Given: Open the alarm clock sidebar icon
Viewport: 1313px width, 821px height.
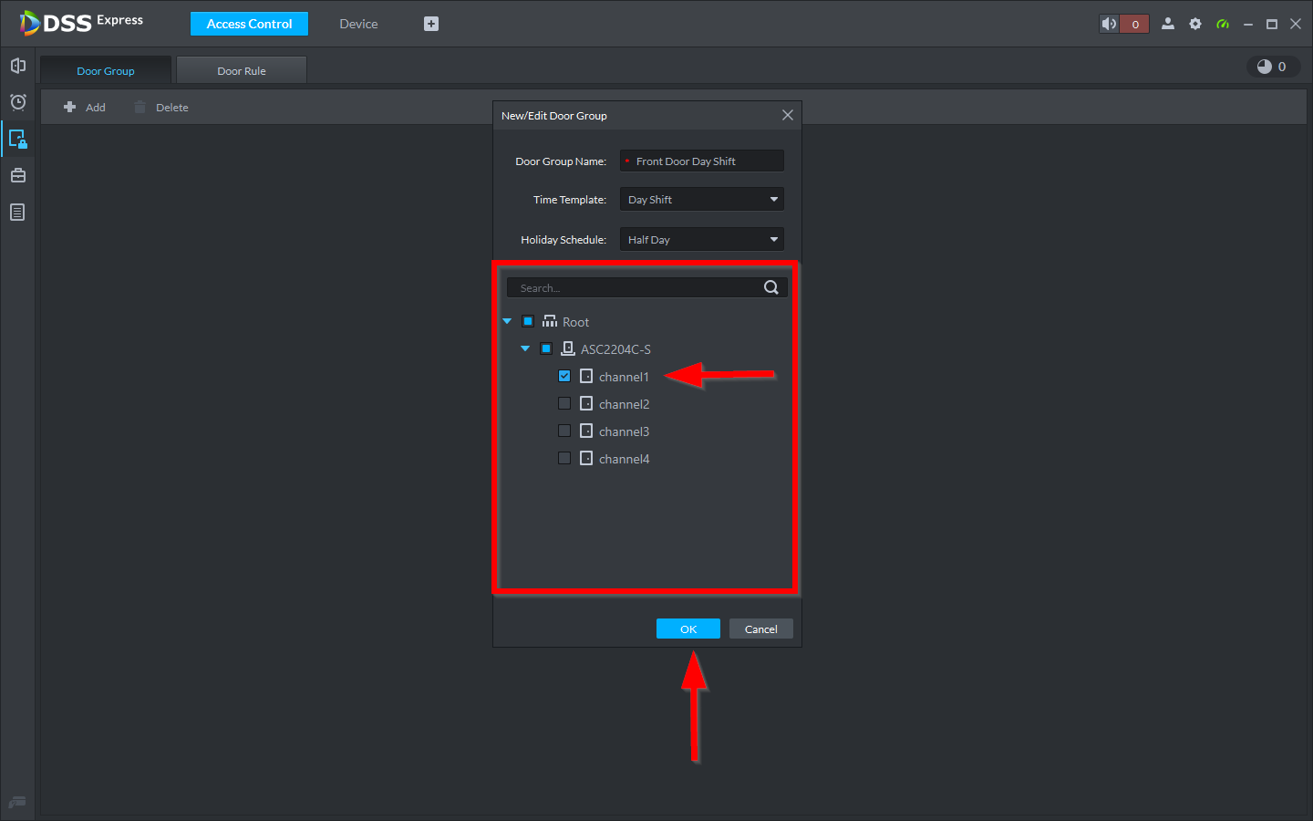Looking at the screenshot, I should [17, 102].
